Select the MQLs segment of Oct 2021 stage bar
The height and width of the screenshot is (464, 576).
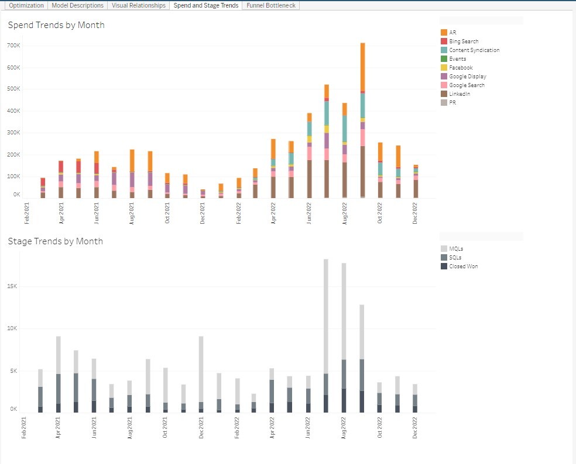click(166, 385)
